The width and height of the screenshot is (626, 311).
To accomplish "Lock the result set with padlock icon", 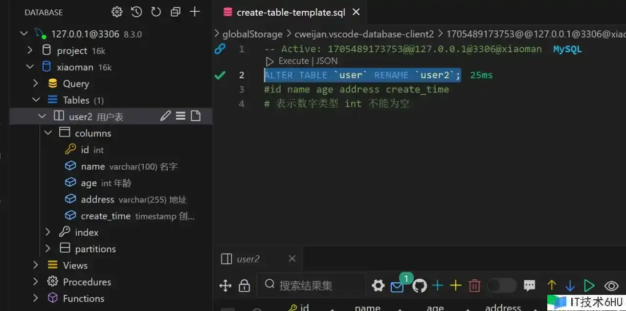I will (x=244, y=286).
